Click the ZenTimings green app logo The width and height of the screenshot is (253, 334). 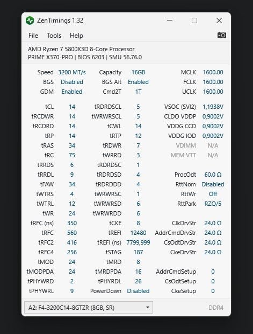coord(30,20)
